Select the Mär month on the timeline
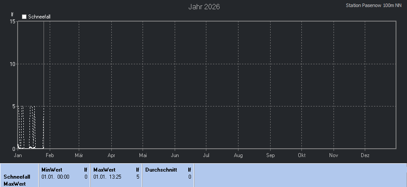 (x=79, y=155)
